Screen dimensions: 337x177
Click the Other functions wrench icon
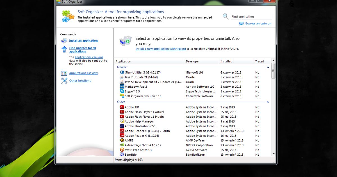point(64,81)
